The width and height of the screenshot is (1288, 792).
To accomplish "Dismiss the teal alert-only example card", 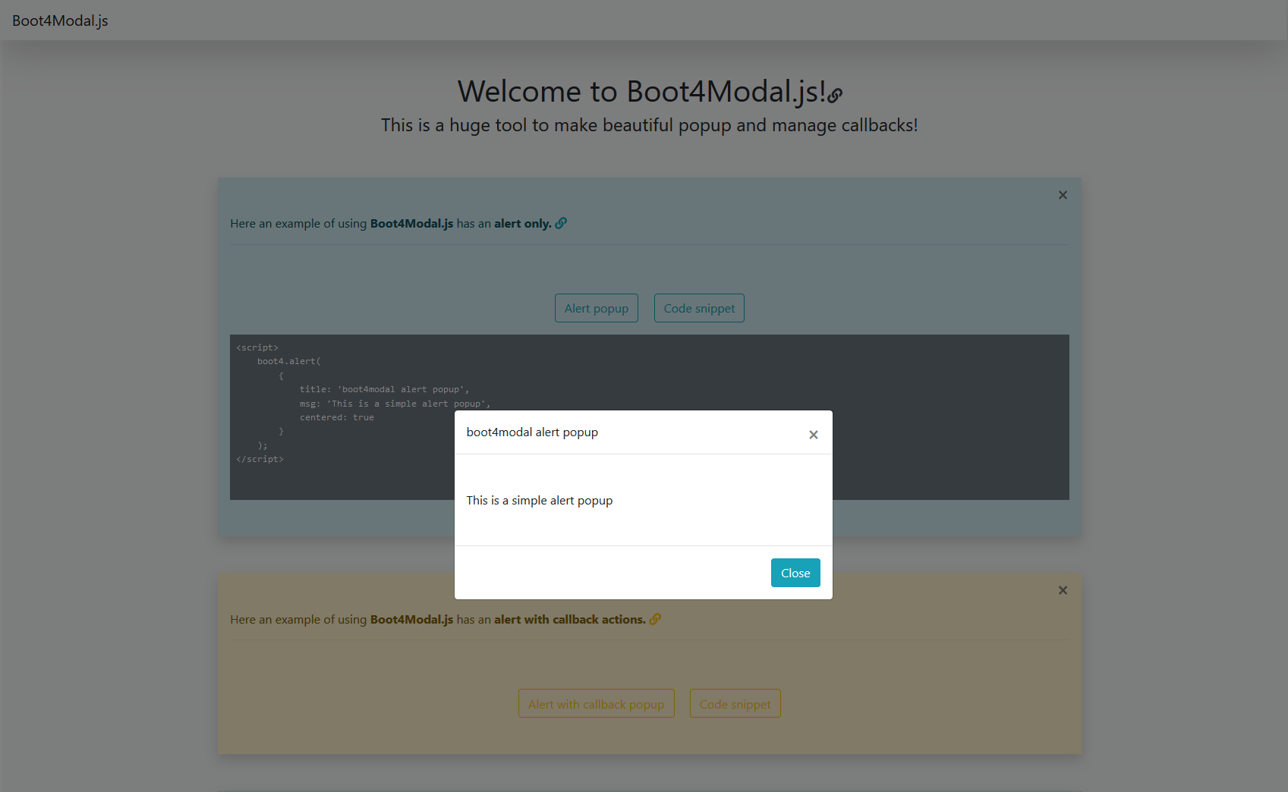I will pyautogui.click(x=1063, y=195).
